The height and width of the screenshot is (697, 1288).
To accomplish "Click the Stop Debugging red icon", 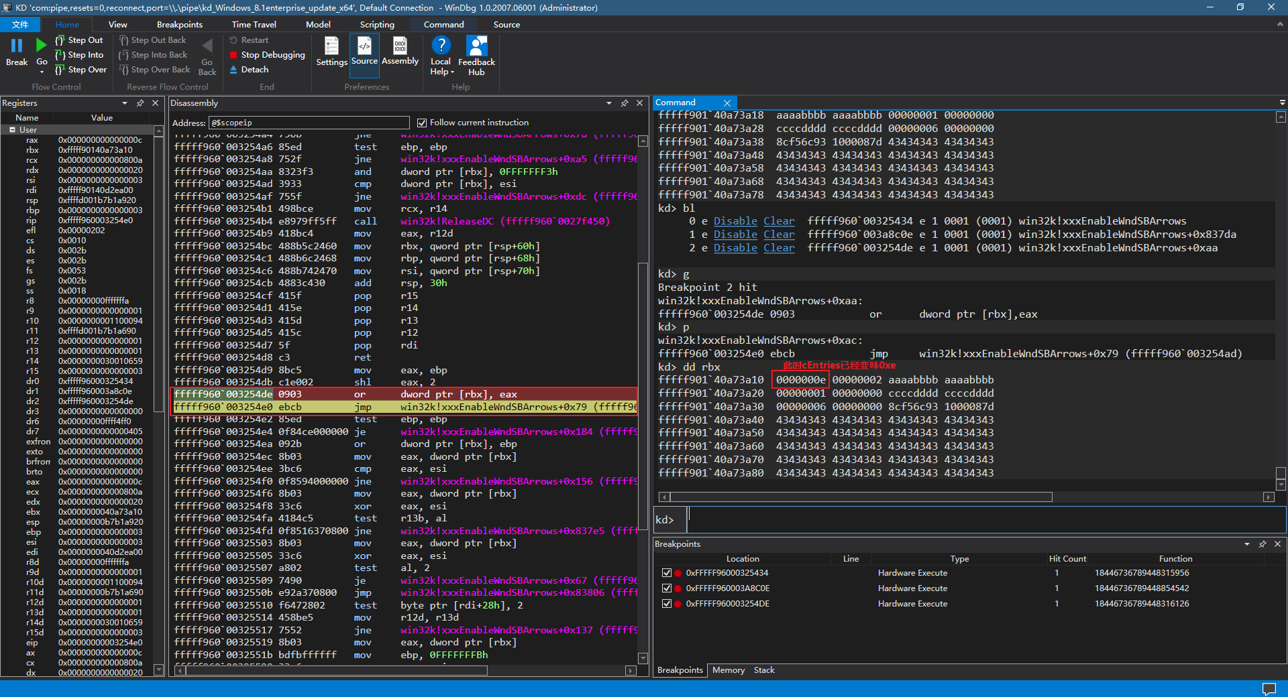I will pyautogui.click(x=233, y=55).
